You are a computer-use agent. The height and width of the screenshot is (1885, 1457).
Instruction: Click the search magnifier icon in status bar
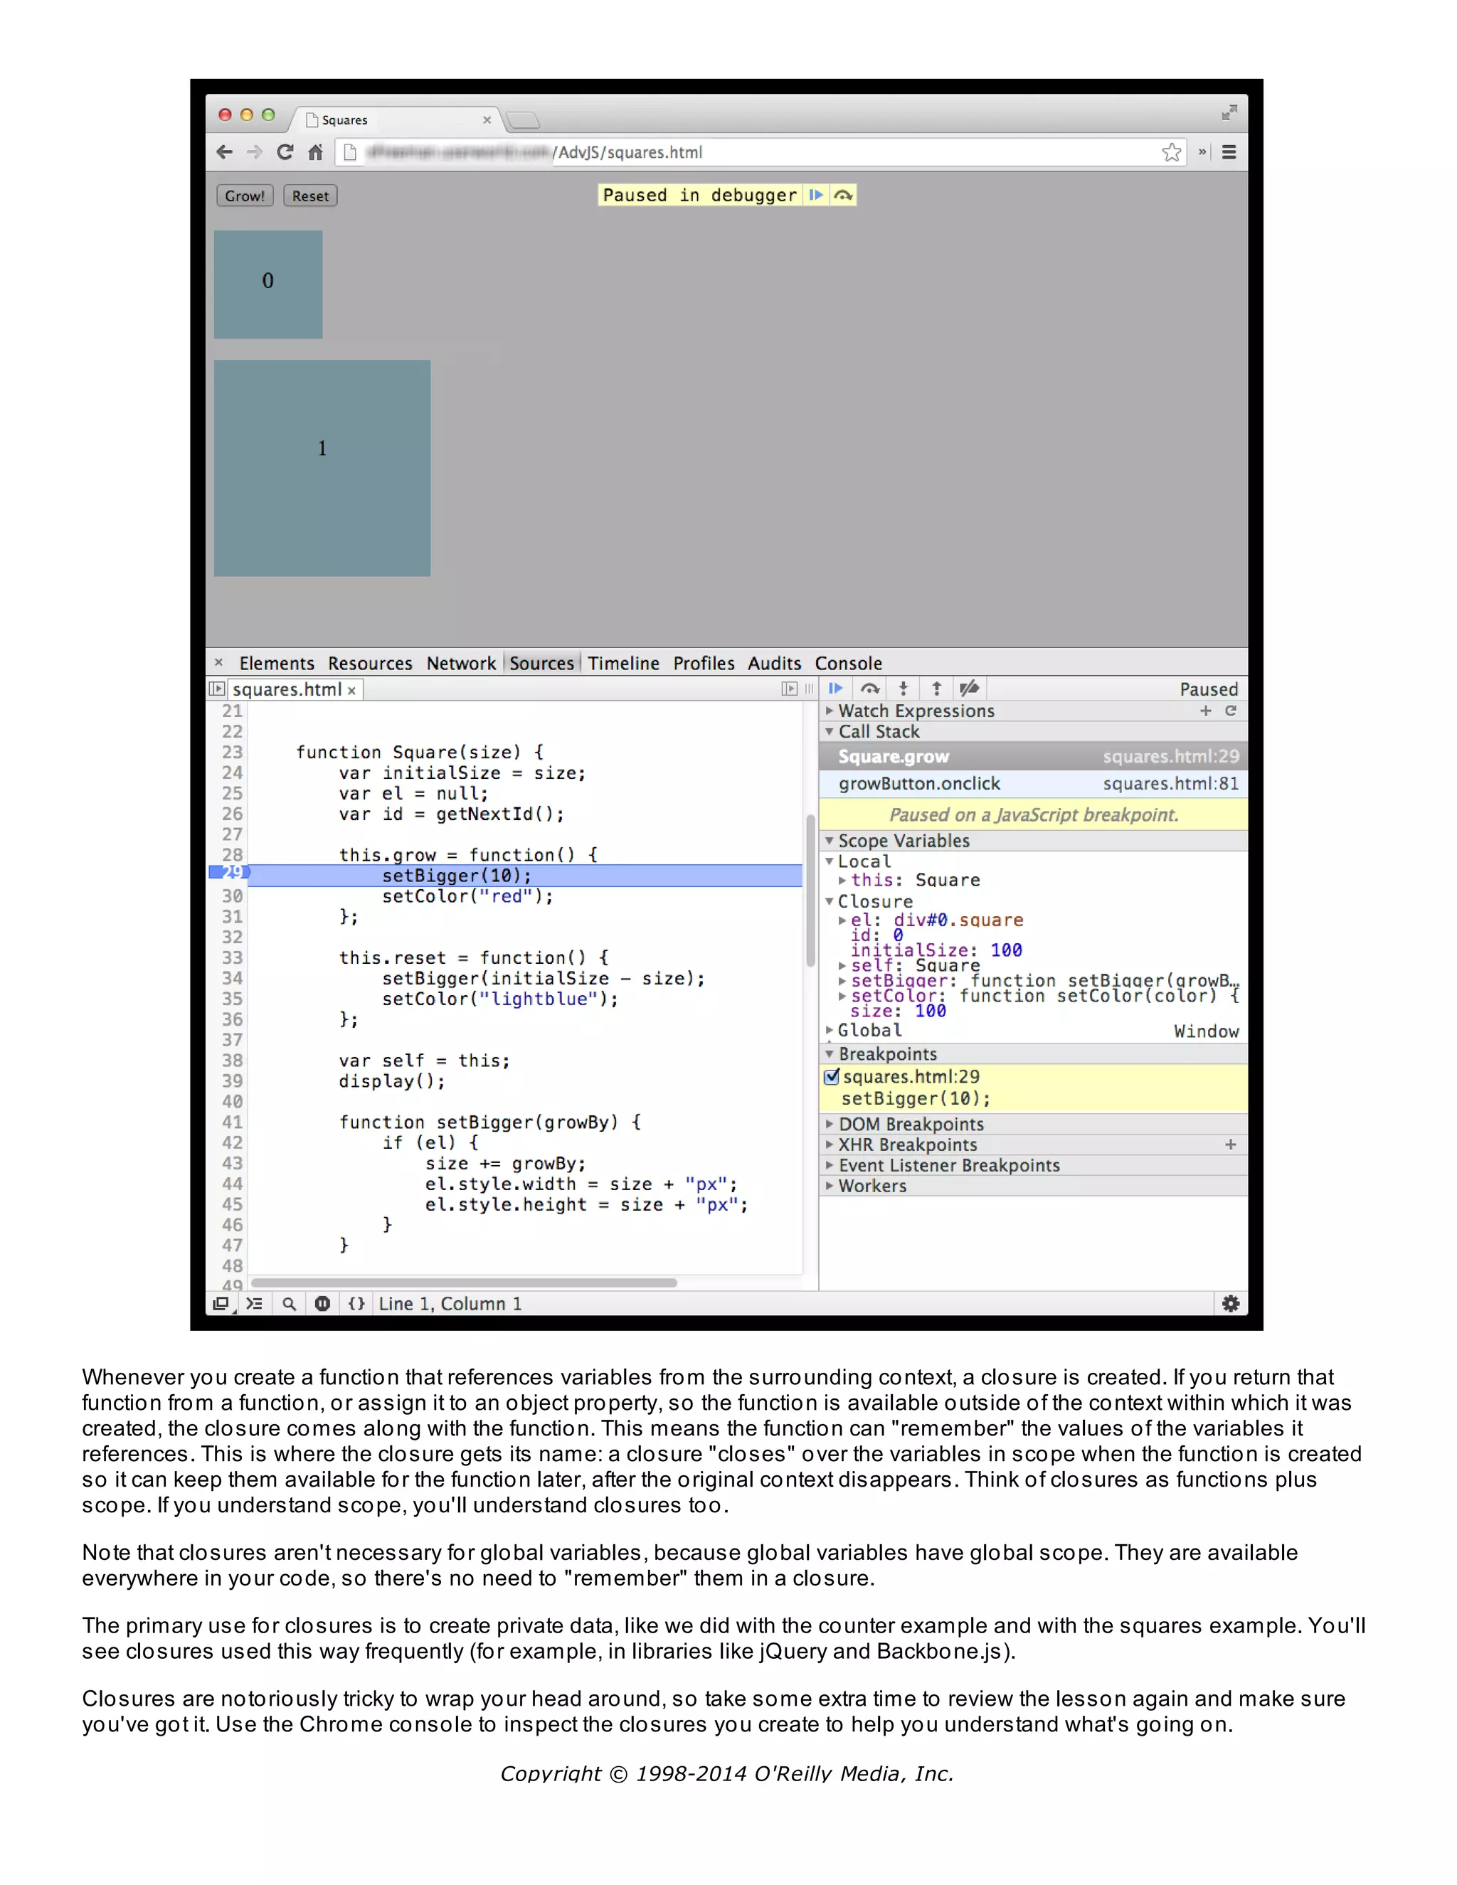click(289, 1303)
